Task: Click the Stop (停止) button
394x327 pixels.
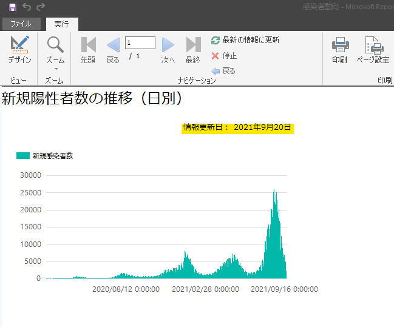Action: (224, 56)
